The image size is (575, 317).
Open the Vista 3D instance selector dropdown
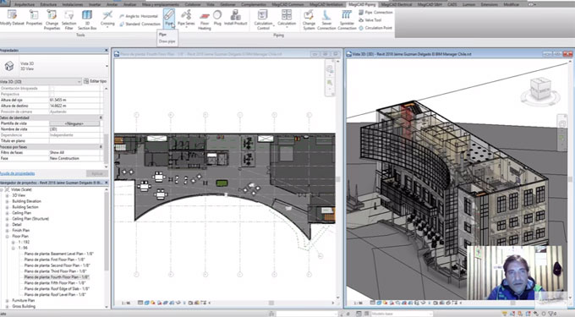click(x=41, y=81)
